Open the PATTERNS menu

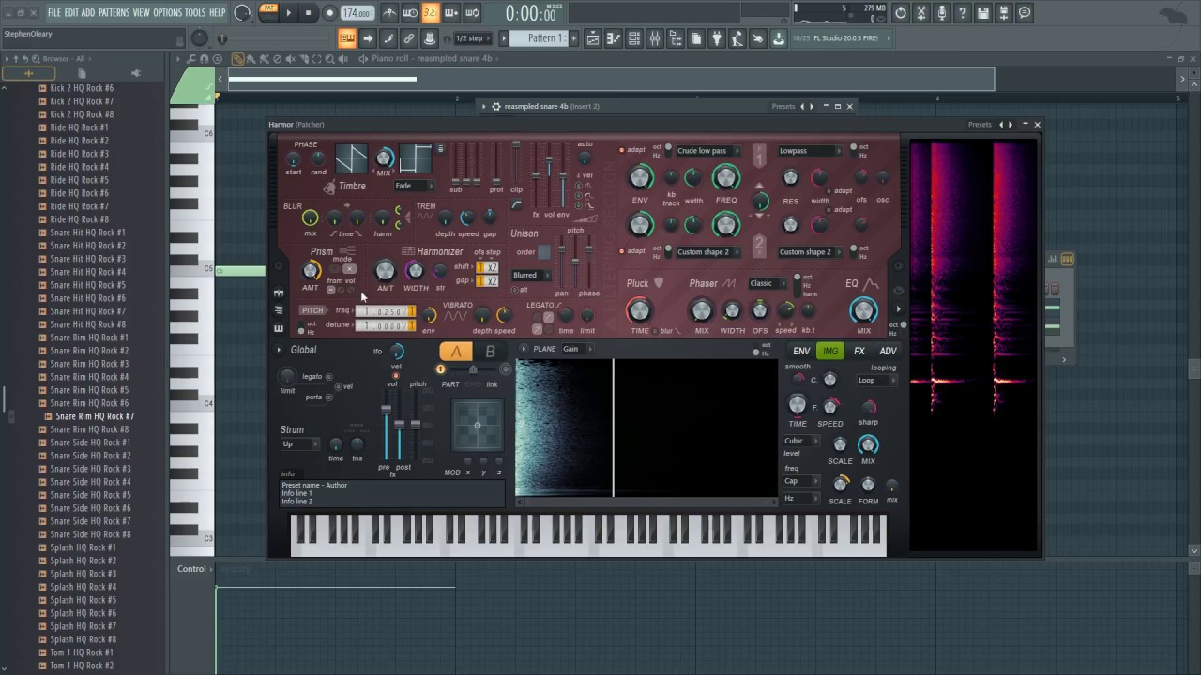click(x=114, y=13)
